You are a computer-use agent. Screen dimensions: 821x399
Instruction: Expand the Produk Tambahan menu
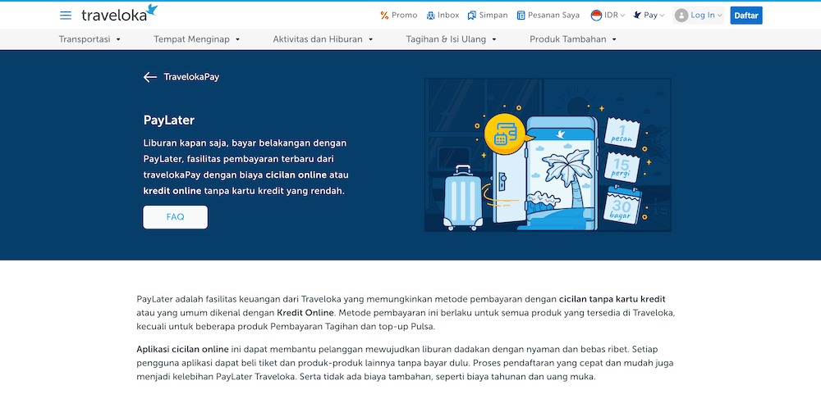(573, 39)
